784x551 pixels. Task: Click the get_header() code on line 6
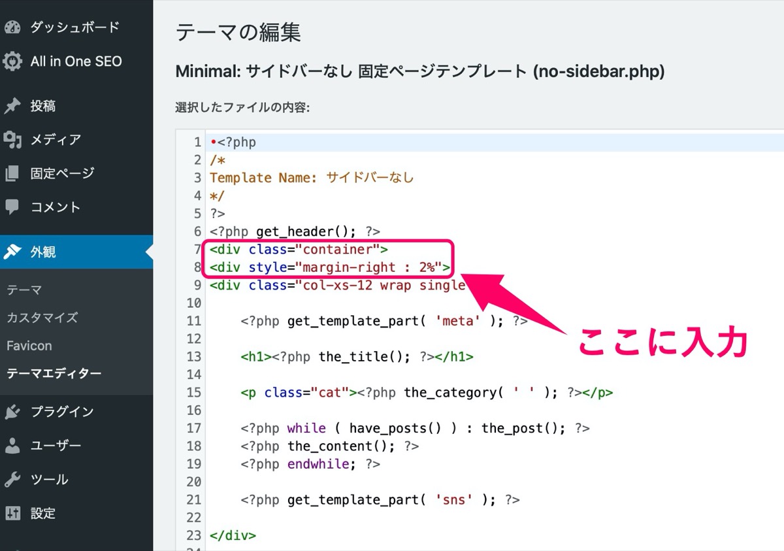pos(295,231)
